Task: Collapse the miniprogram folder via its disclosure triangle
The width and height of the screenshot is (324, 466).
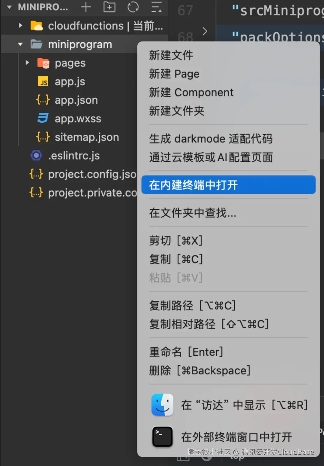Action: (20, 44)
